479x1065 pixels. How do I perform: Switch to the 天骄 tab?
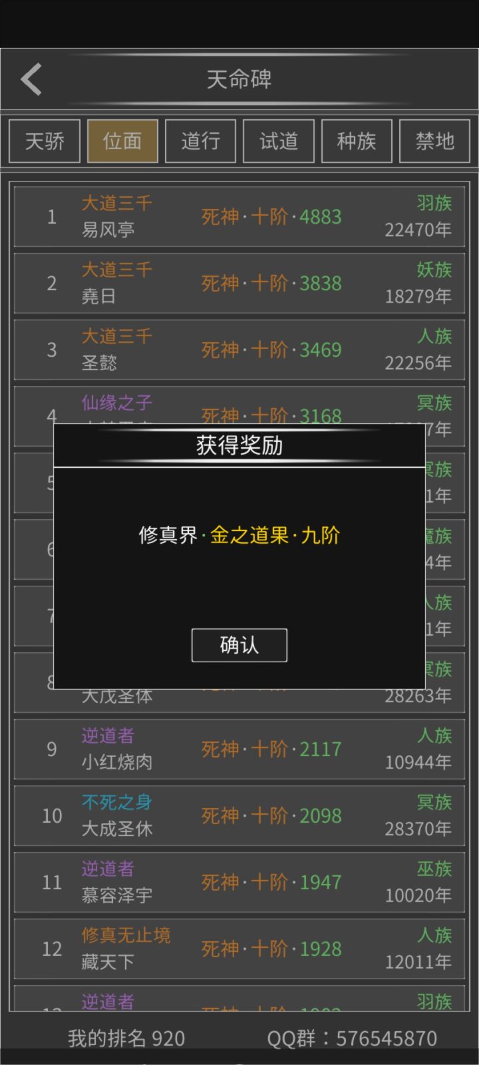[x=45, y=141]
